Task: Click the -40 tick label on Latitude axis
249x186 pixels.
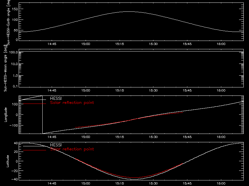Action: 15,179
